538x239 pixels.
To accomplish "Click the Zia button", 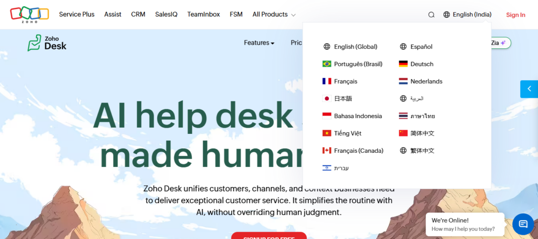I will [x=501, y=43].
